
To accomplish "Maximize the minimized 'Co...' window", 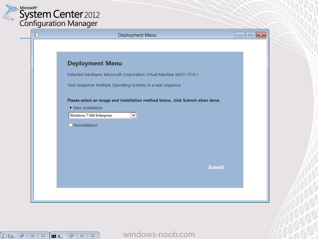I will (x=32, y=236).
